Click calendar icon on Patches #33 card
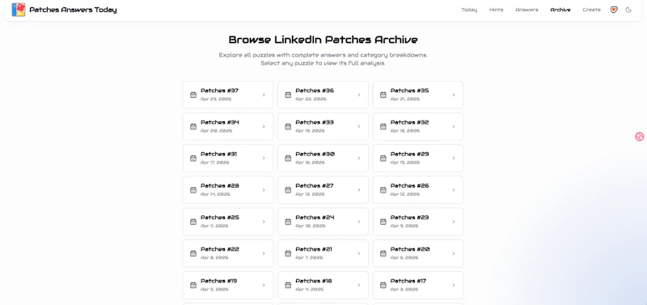 [288, 127]
